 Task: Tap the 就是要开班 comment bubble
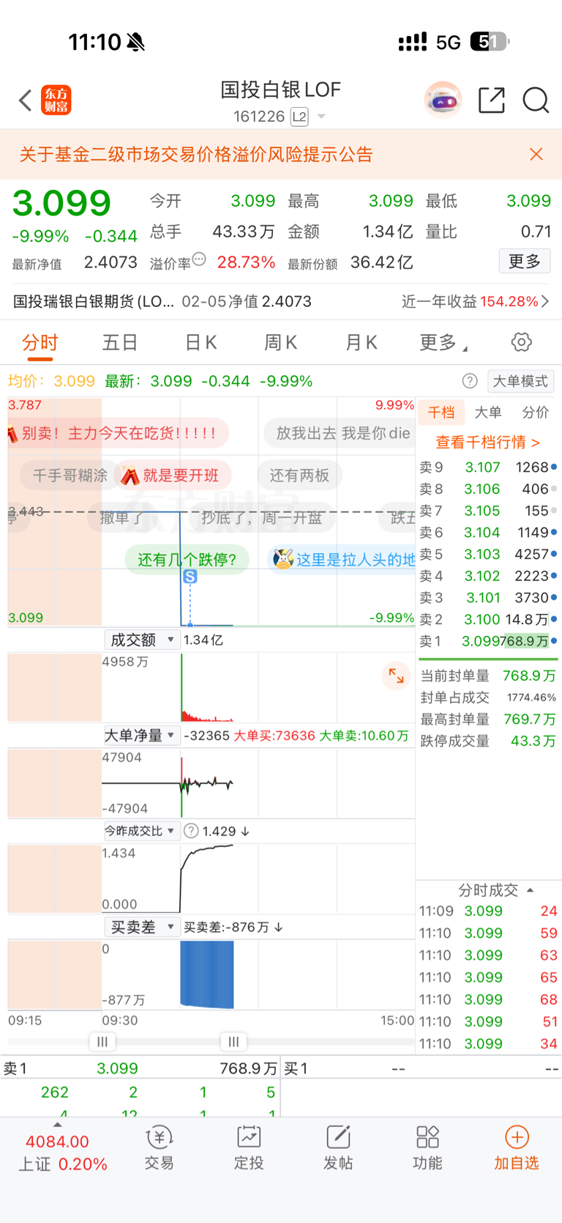click(x=173, y=476)
